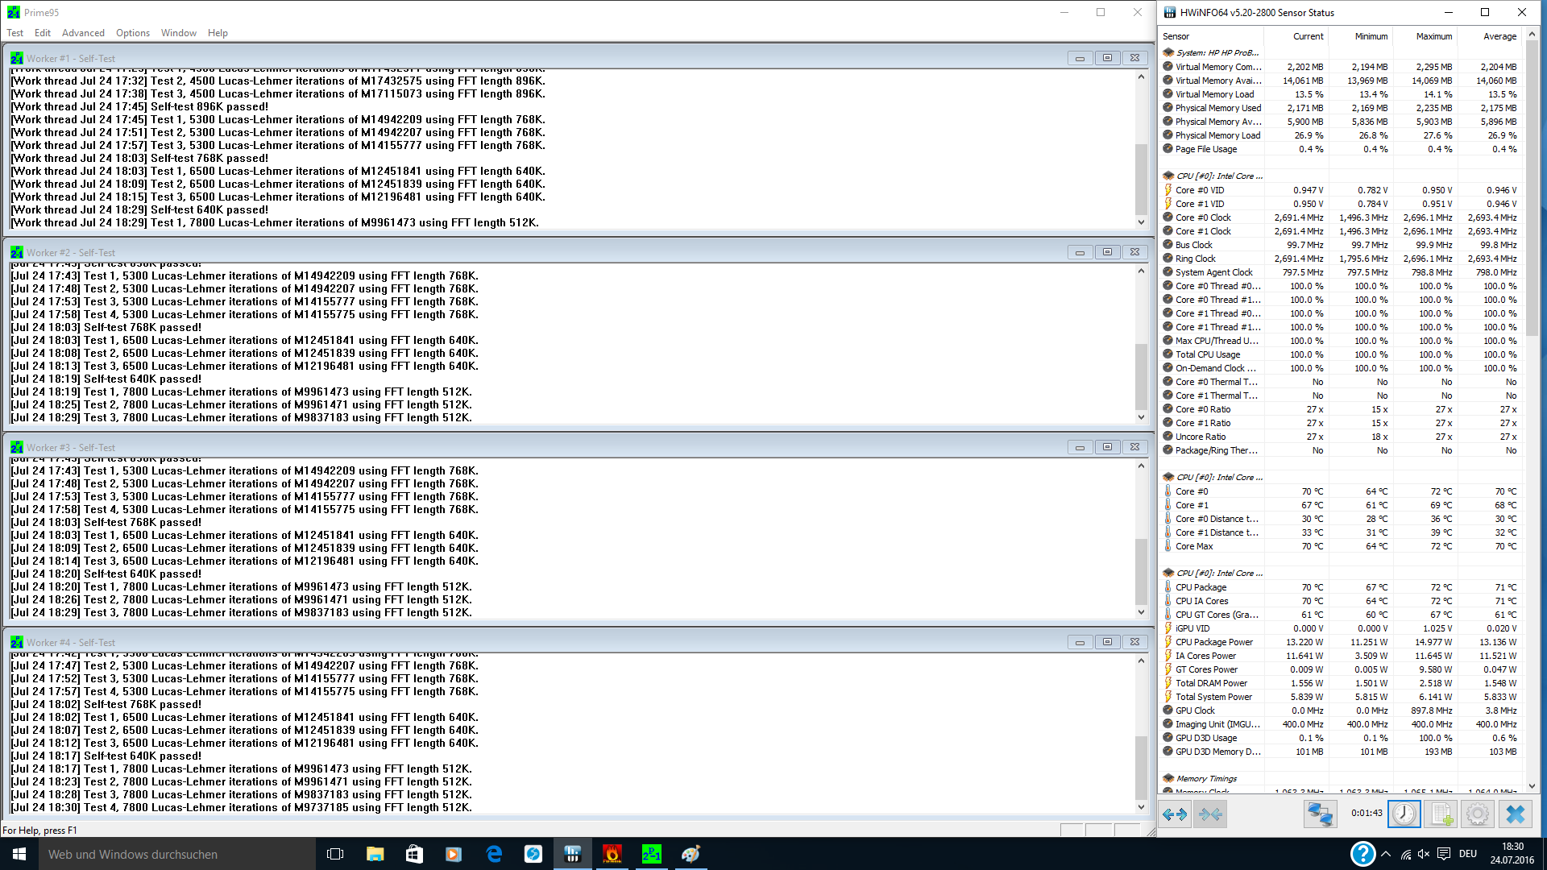
Task: Launch Microsoft Edge from the taskbar
Action: click(x=494, y=854)
